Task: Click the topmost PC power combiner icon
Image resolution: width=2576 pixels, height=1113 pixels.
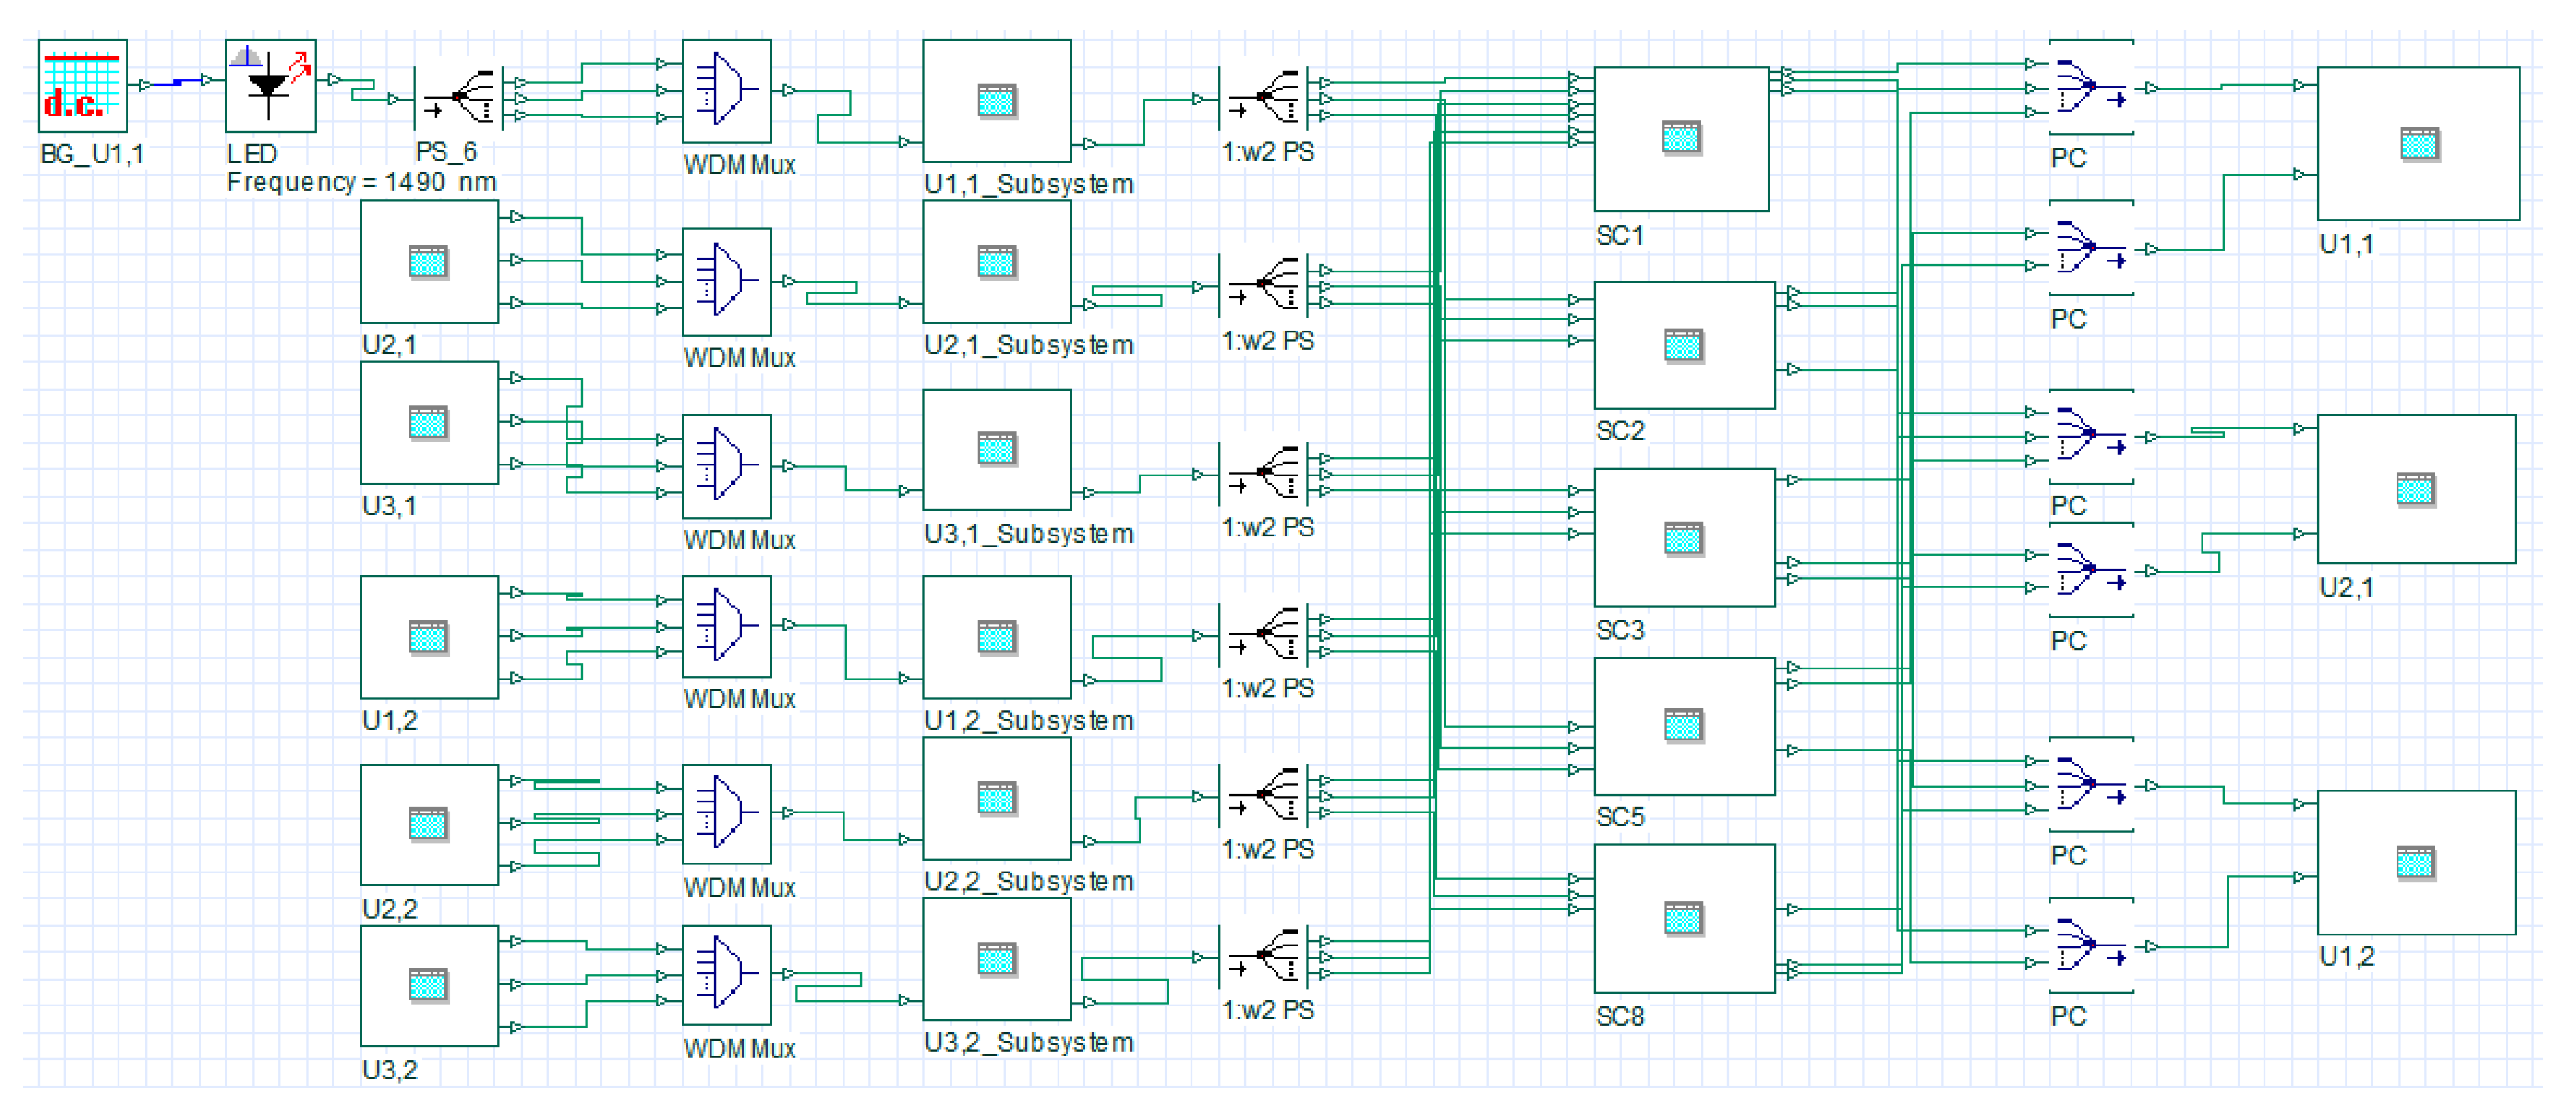Action: 2090,87
